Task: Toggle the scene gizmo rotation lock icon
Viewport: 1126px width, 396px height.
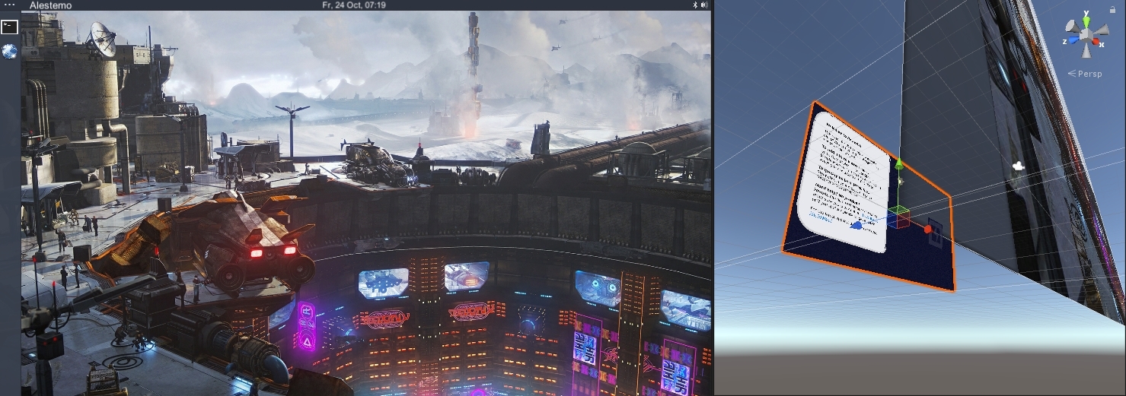Action: pos(1114,9)
